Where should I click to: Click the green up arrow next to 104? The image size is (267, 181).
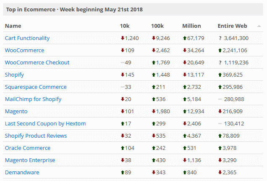[x=123, y=148]
